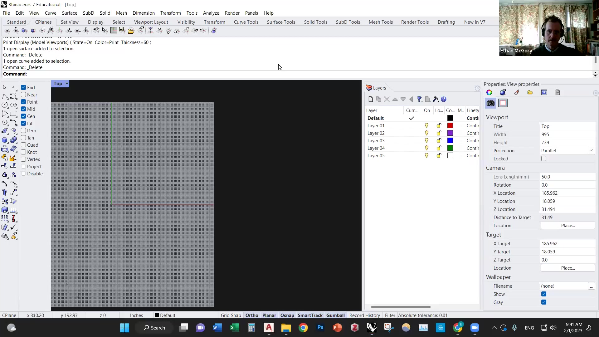Open the layer filter tool
The height and width of the screenshot is (337, 599).
pos(419,99)
